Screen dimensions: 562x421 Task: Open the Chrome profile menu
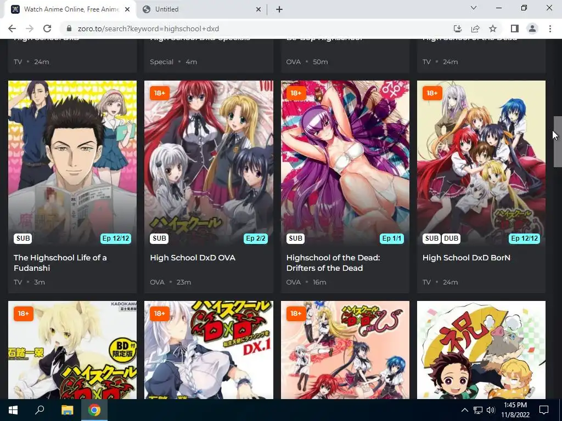tap(532, 29)
